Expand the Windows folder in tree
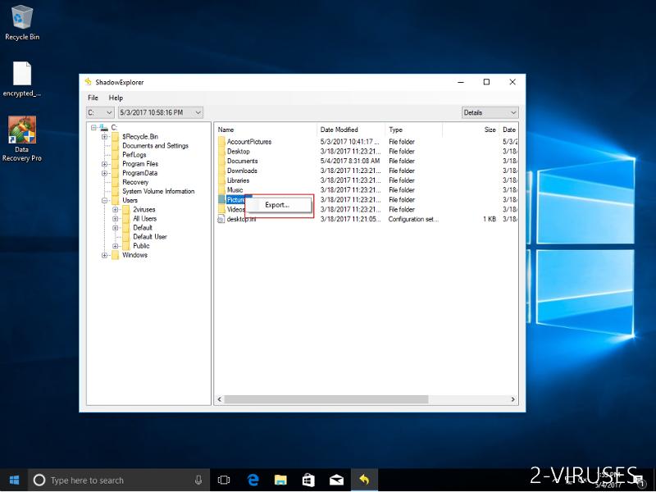This screenshot has height=492, width=656. (x=105, y=255)
